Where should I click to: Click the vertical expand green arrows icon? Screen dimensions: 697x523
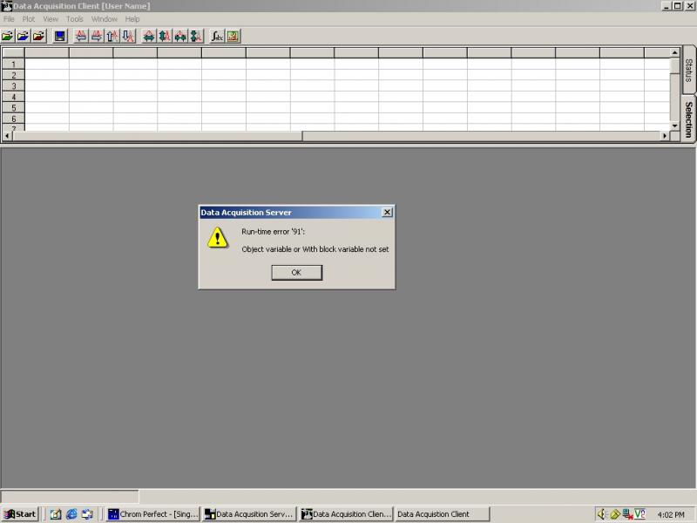click(x=165, y=36)
